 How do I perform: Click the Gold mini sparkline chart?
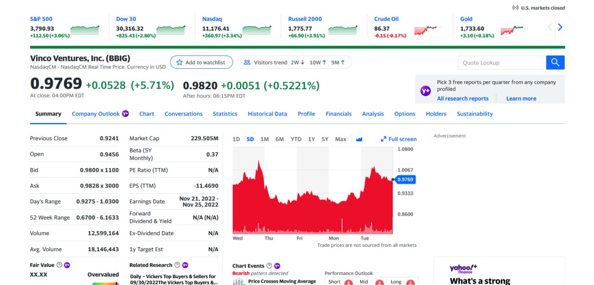coord(514,30)
